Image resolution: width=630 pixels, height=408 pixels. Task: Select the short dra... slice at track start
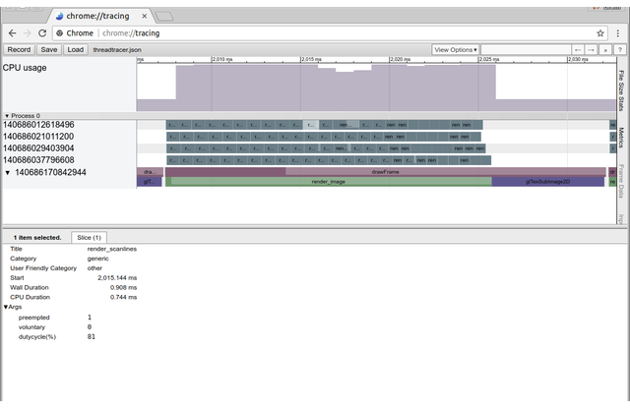coord(150,172)
